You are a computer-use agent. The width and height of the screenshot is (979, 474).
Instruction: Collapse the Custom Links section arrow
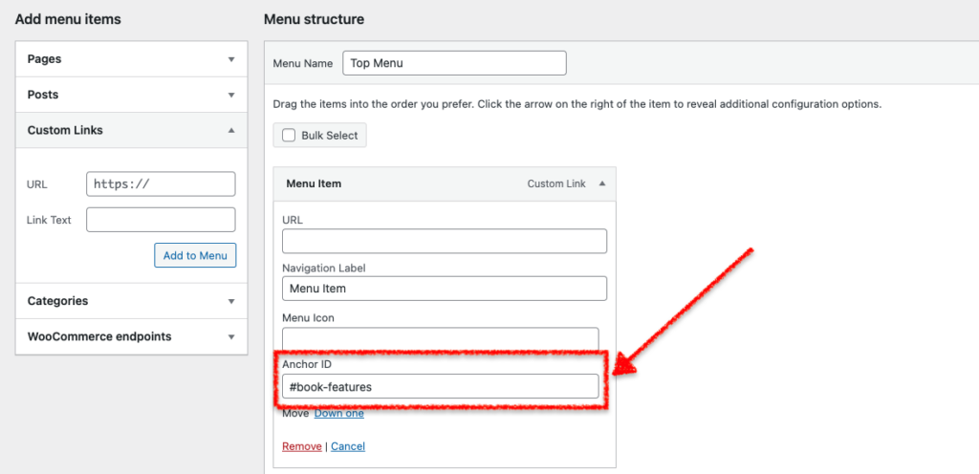point(230,130)
